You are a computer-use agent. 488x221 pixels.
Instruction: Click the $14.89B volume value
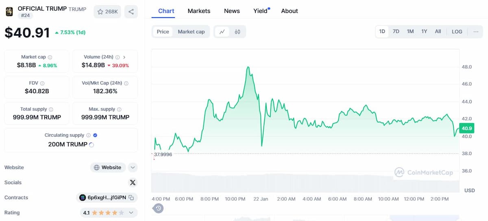click(x=93, y=65)
